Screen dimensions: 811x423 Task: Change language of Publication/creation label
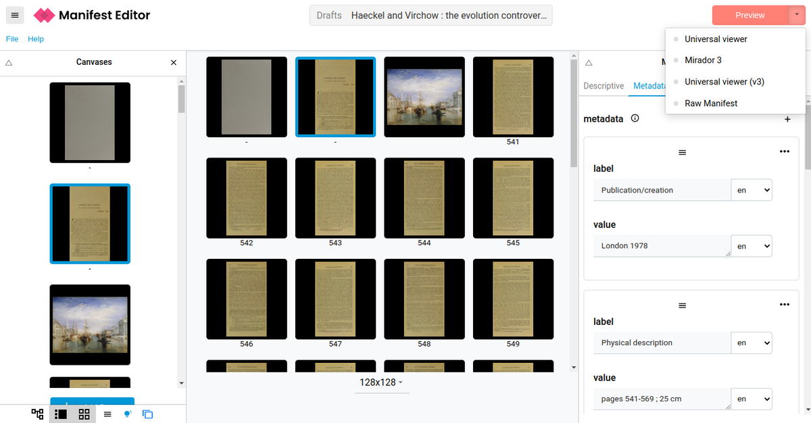[752, 191]
